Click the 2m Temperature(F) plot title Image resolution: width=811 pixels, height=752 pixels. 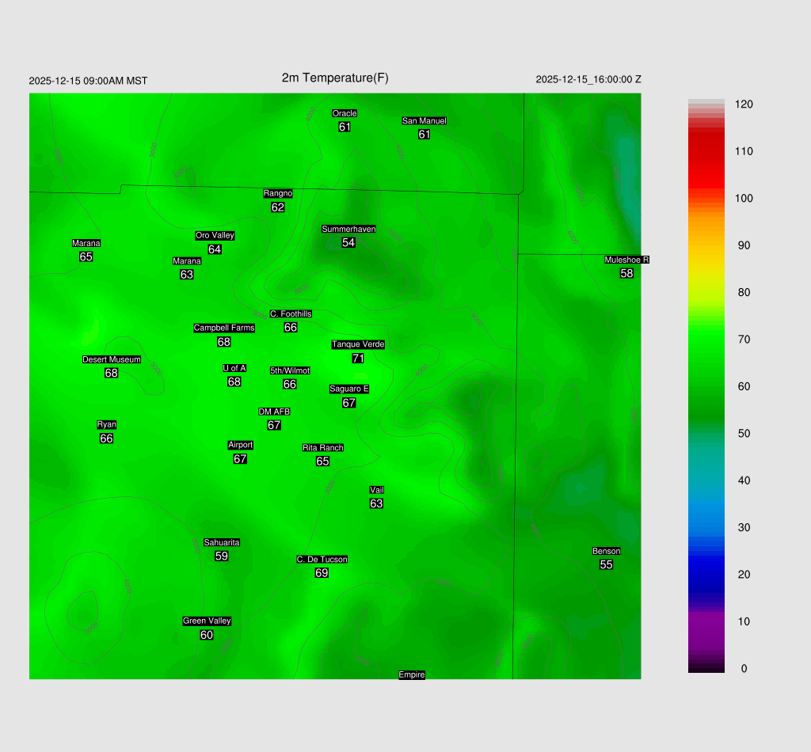click(x=335, y=78)
